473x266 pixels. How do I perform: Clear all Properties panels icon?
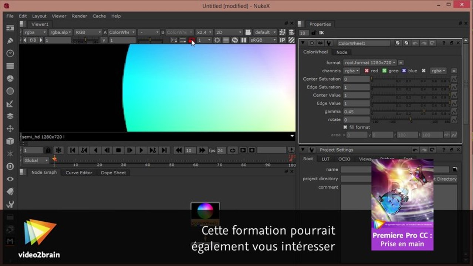tap(321, 33)
